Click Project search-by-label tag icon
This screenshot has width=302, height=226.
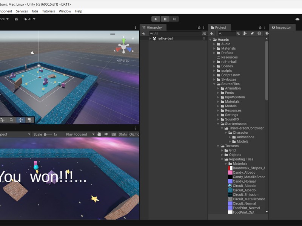pos(252,34)
